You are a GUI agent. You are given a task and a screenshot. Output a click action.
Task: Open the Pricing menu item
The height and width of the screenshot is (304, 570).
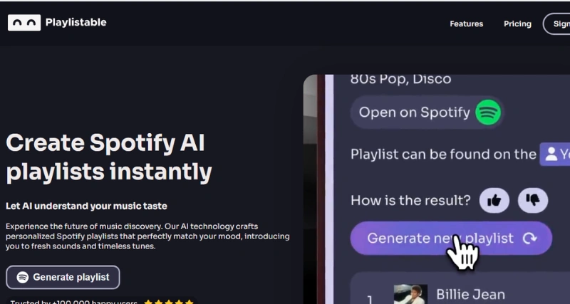click(517, 24)
